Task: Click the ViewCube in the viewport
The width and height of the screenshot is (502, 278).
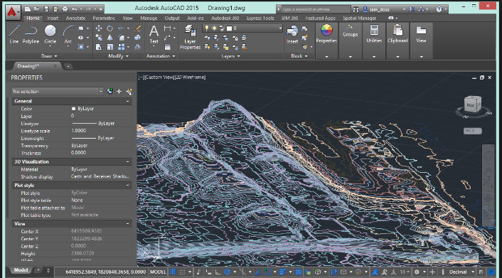Action: [x=473, y=105]
